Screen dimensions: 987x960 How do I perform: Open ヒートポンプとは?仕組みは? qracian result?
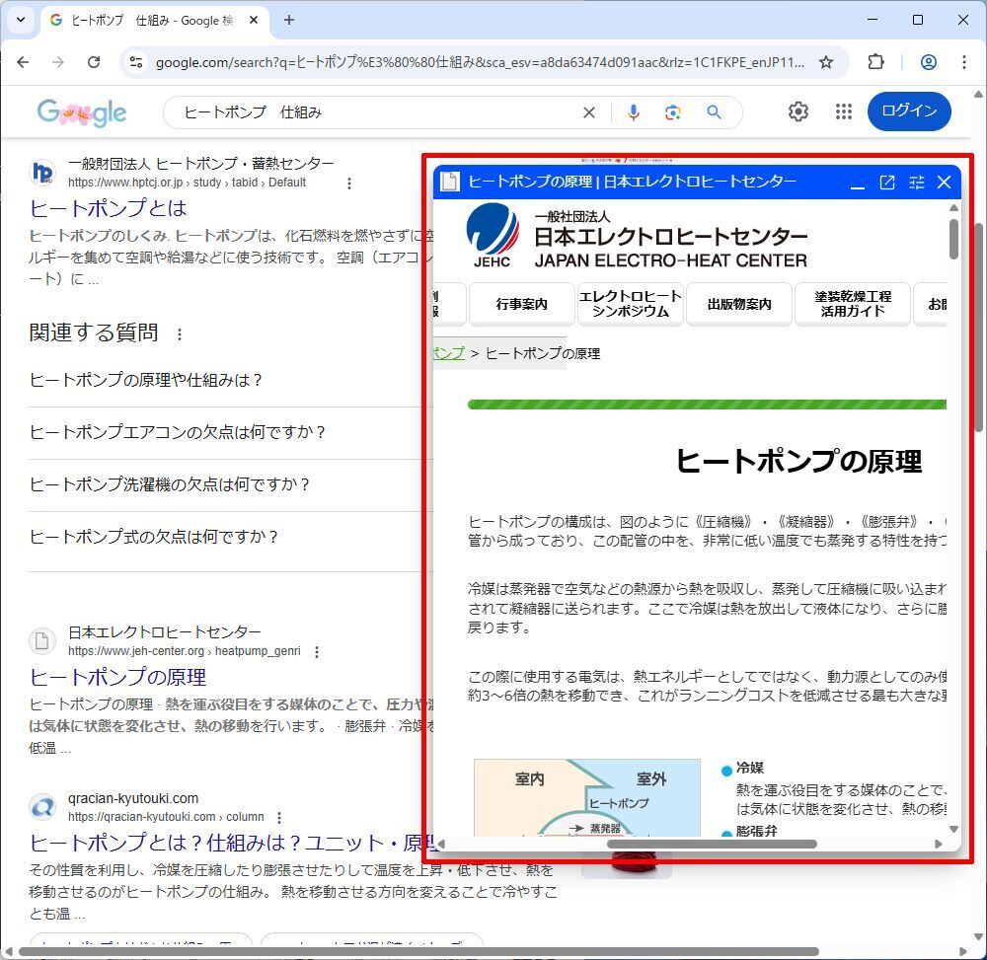coord(233,843)
